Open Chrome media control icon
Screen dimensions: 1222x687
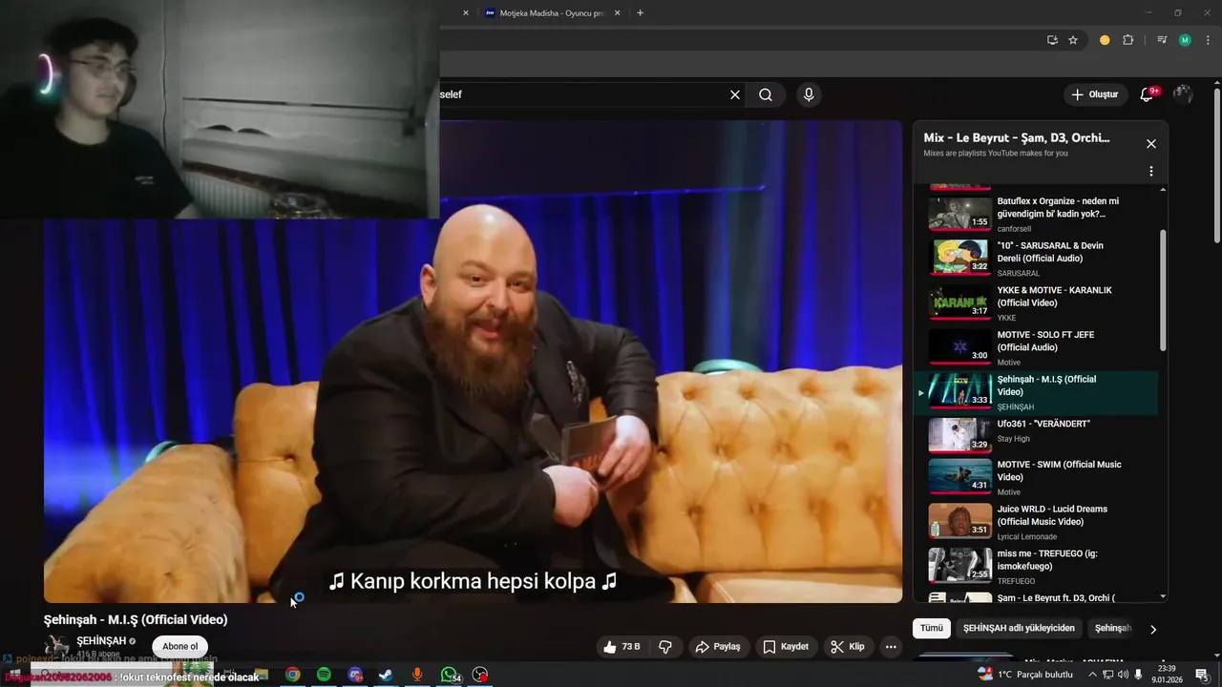(1162, 40)
